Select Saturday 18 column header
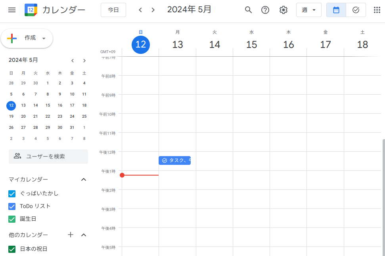The width and height of the screenshot is (385, 256). (362, 44)
